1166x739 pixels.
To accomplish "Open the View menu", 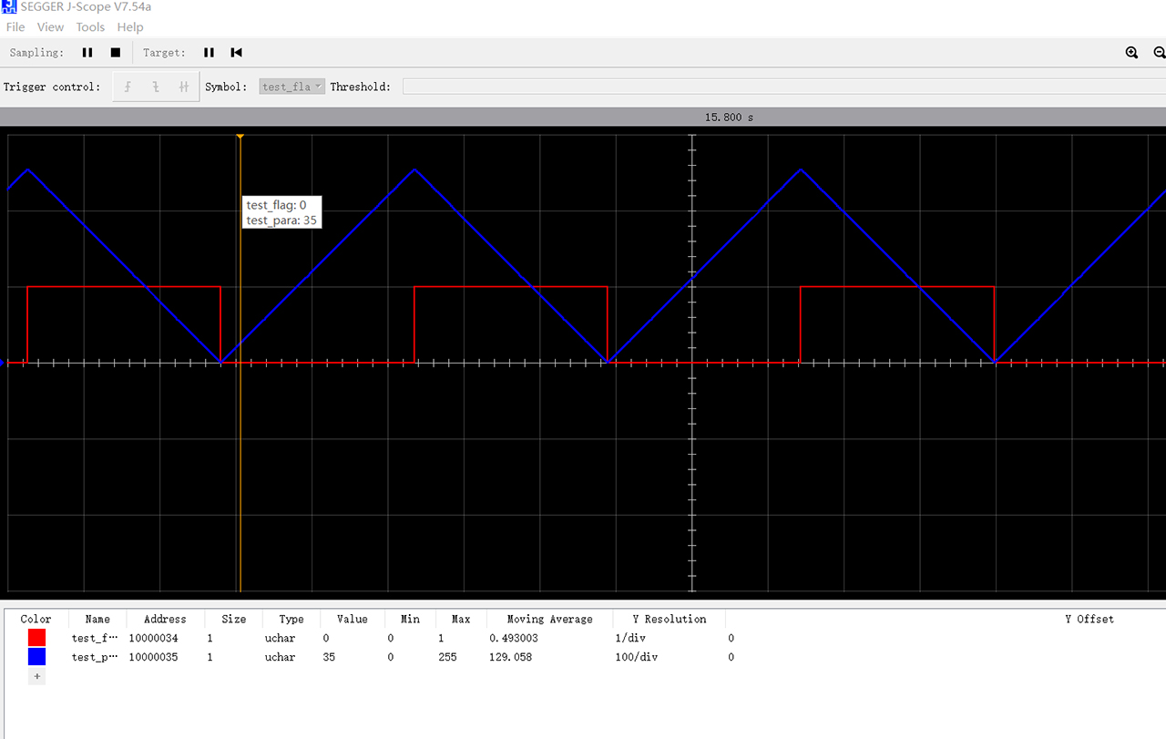I will pyautogui.click(x=51, y=27).
